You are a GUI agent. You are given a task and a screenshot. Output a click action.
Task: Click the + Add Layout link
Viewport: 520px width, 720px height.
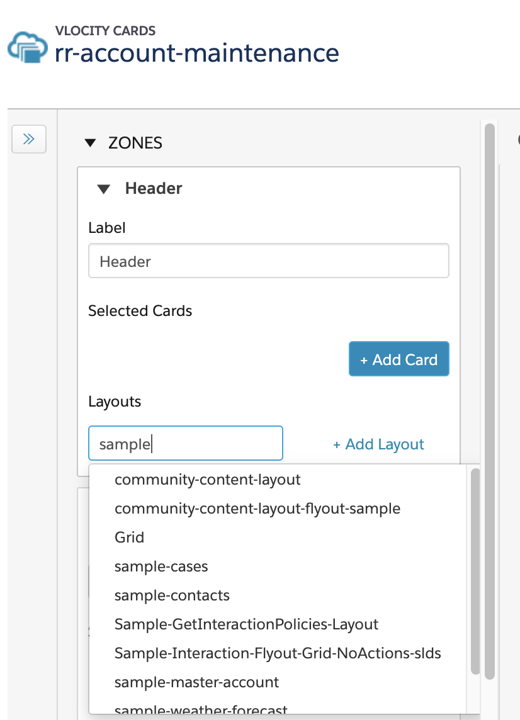378,444
